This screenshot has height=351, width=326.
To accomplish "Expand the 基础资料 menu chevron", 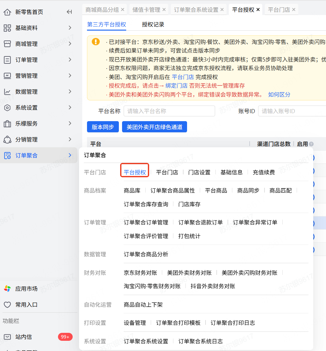I will tap(70, 28).
